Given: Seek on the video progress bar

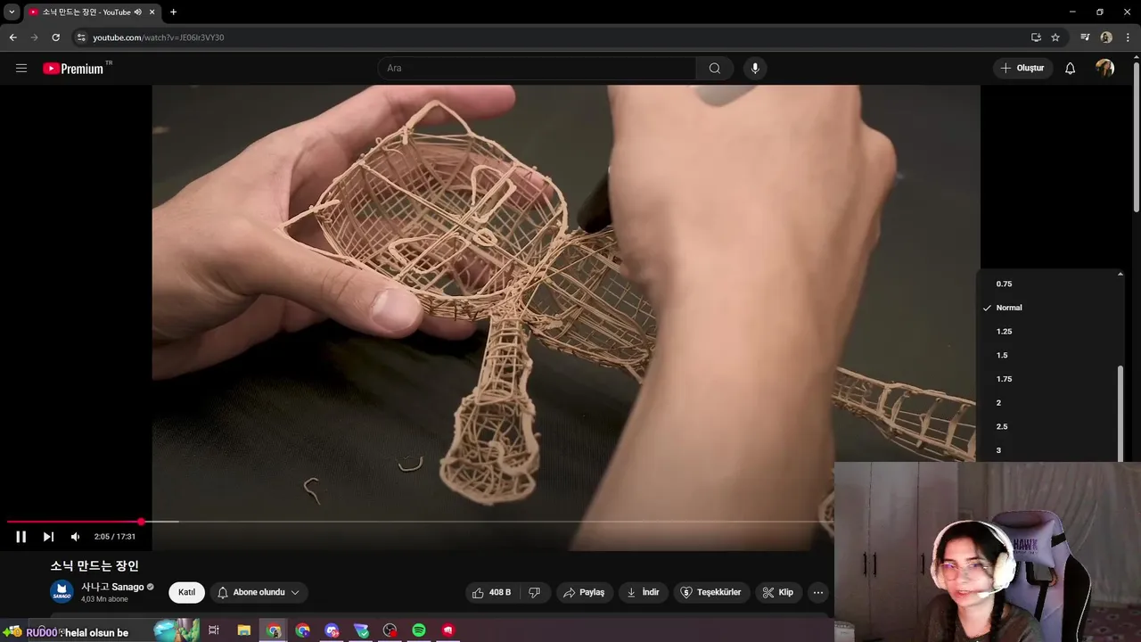Looking at the screenshot, I should pyautogui.click(x=419, y=522).
